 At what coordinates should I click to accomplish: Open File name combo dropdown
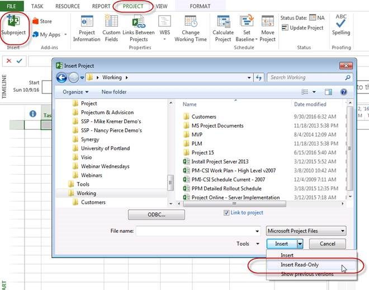coord(257,231)
